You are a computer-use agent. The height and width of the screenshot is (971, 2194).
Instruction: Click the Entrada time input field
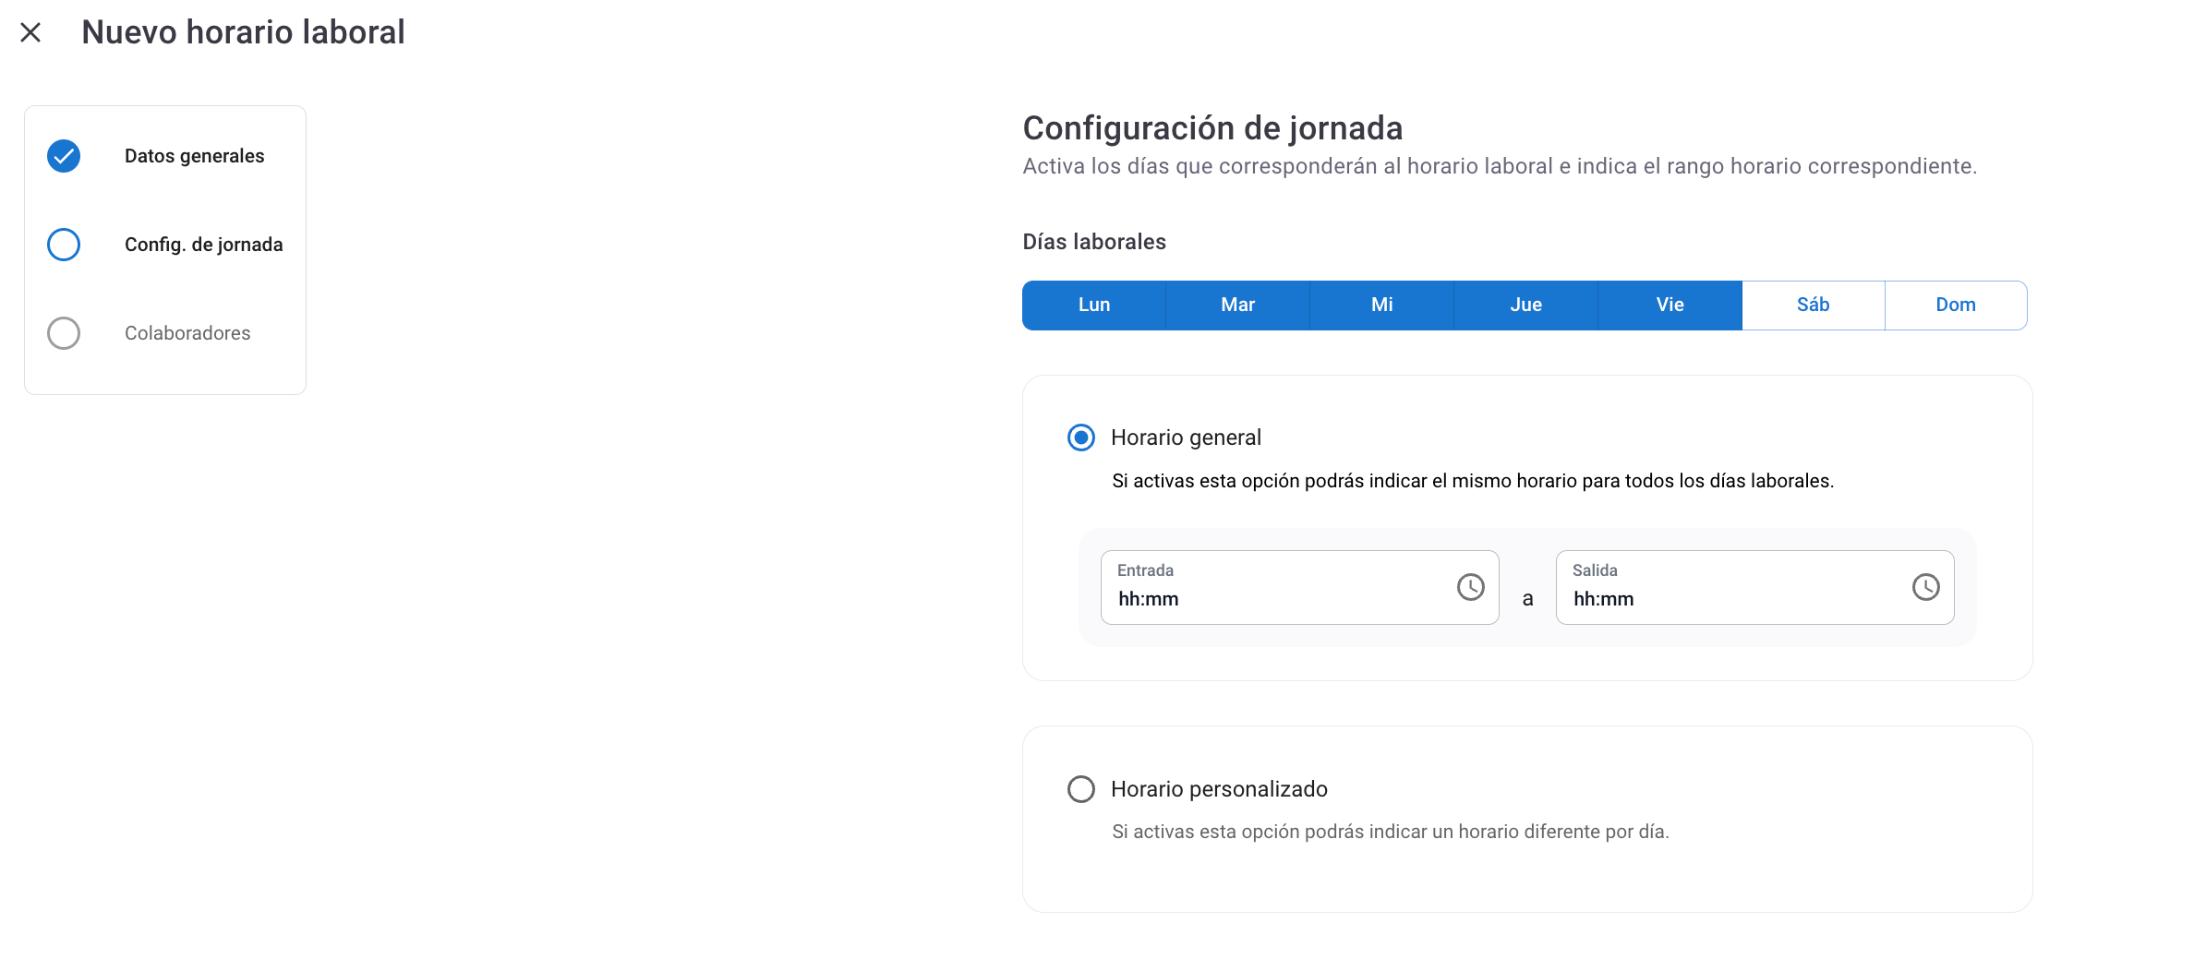coord(1274,598)
